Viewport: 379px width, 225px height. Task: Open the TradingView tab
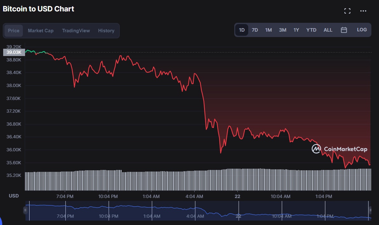(x=76, y=31)
